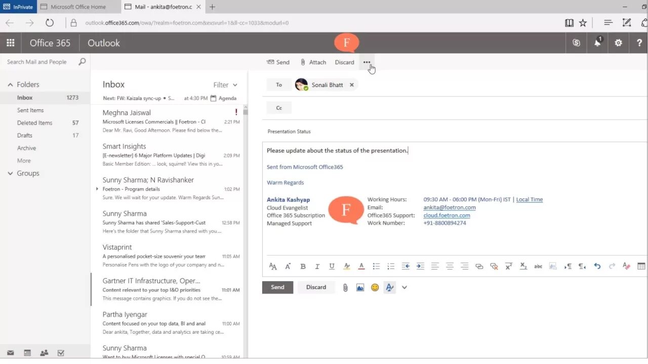This screenshot has width=648, height=364.
Task: Open the Office 365 app launcher grid
Action: (x=10, y=43)
